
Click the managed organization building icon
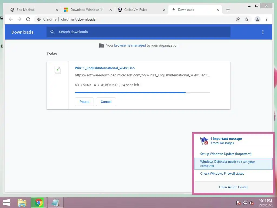pos(101,45)
